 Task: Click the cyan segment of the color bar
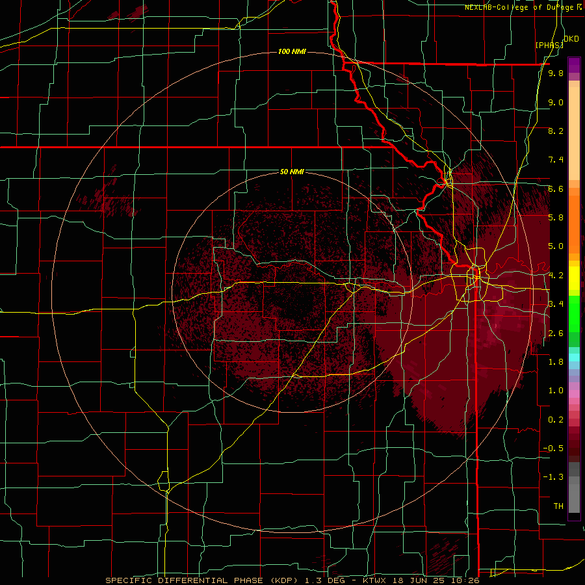tap(574, 357)
